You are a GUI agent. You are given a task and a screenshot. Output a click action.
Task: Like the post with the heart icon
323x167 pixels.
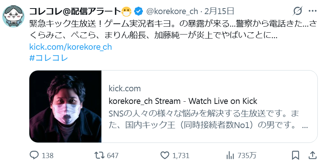click(164, 155)
